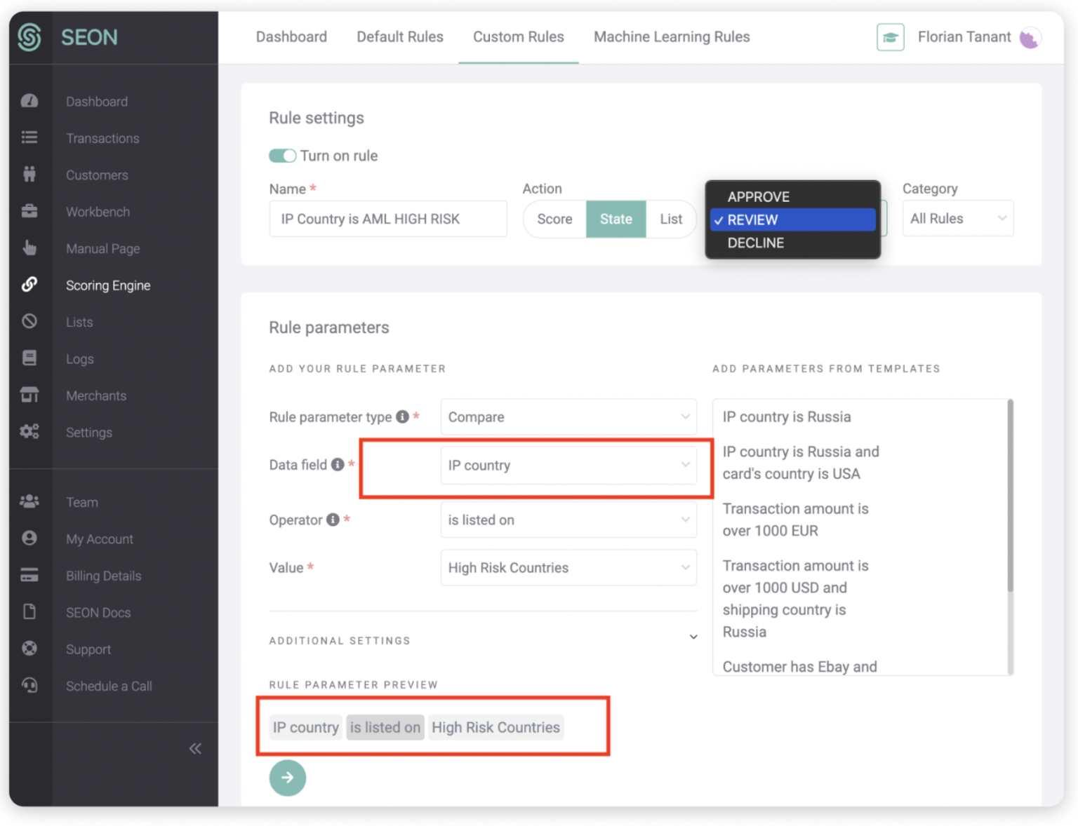Click the Settings gears icon in sidebar
The image size is (1078, 826).
tap(29, 431)
